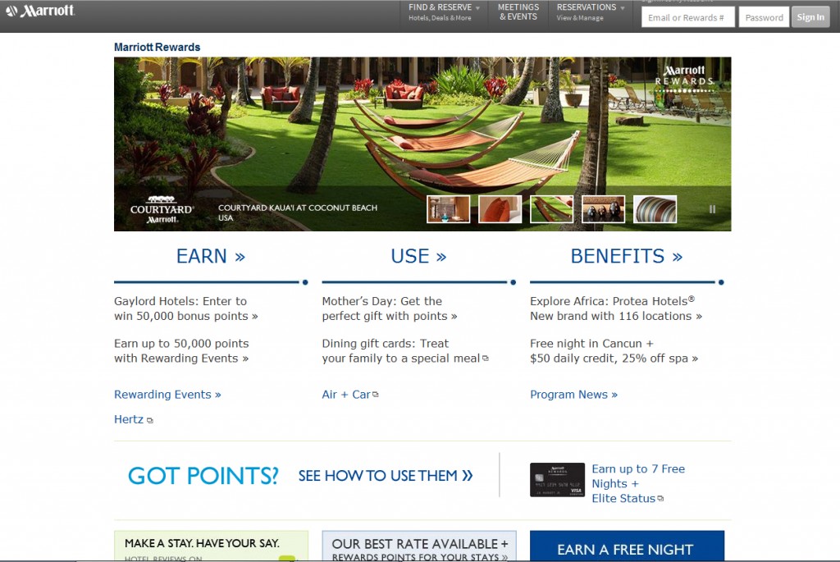Pause the hero image slideshow
840x562 pixels.
(713, 209)
